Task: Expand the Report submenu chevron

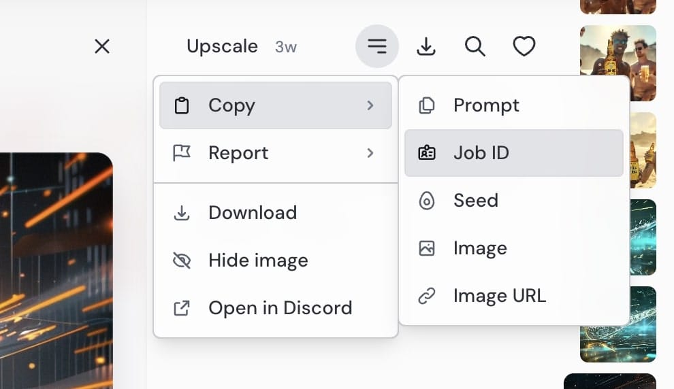Action: (370, 153)
